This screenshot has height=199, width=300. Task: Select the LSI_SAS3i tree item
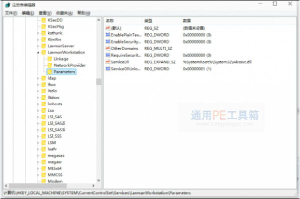(56, 130)
